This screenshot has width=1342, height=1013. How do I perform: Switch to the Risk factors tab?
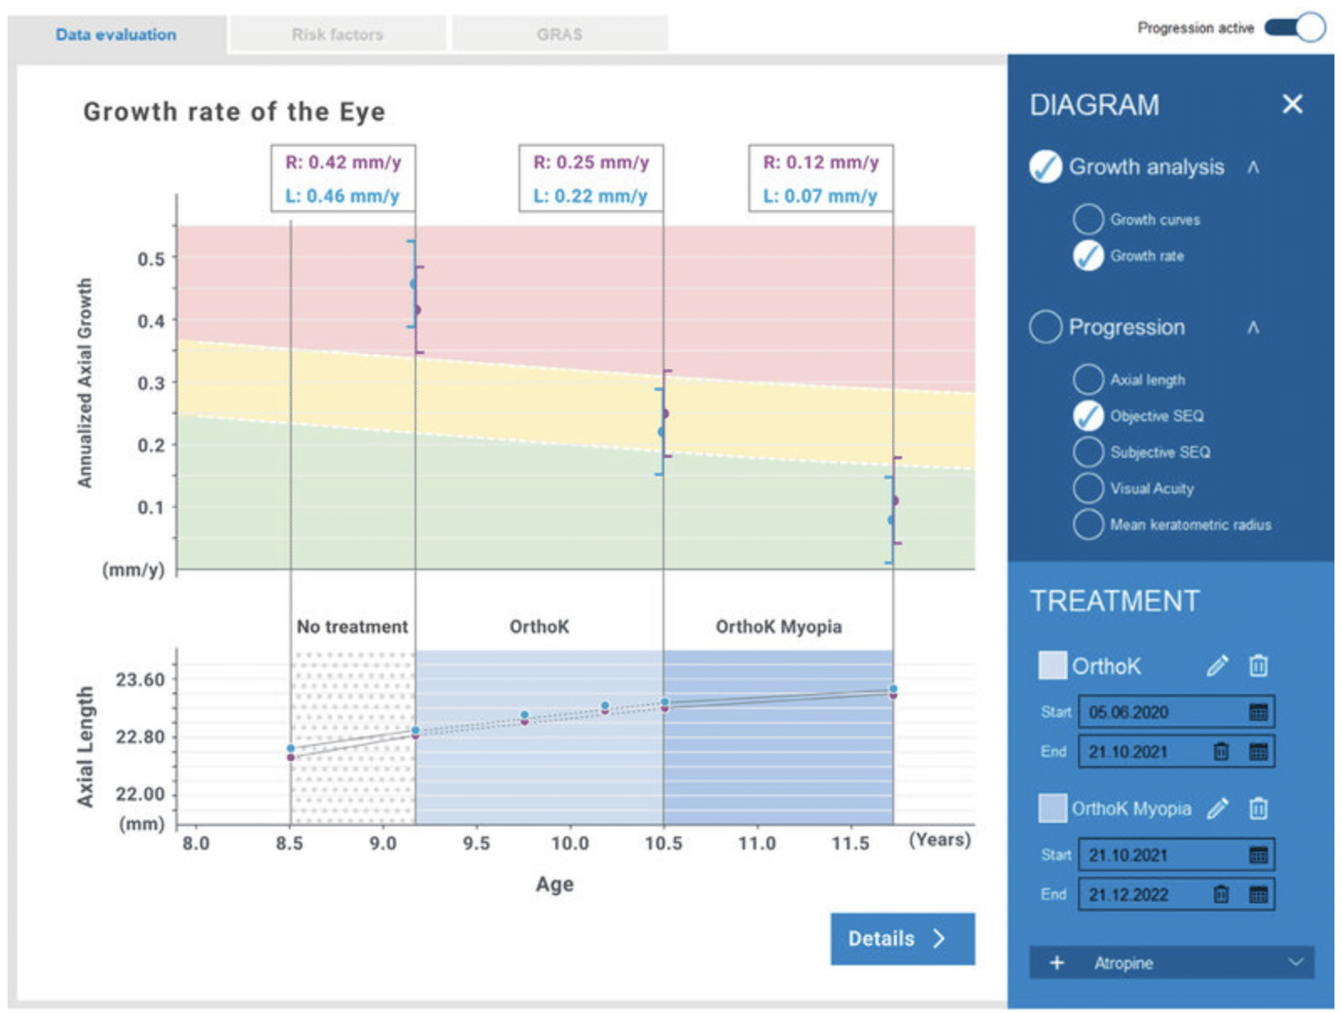point(338,34)
